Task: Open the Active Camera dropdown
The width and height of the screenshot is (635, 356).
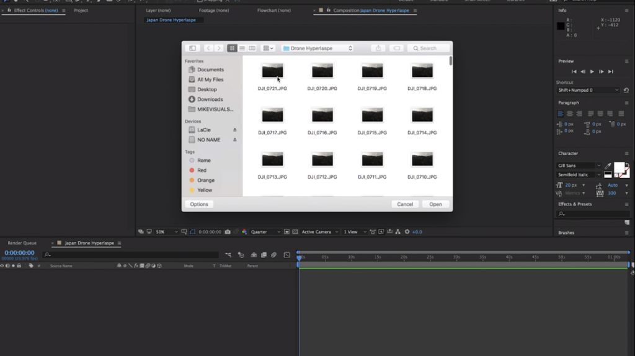Action: (x=320, y=232)
